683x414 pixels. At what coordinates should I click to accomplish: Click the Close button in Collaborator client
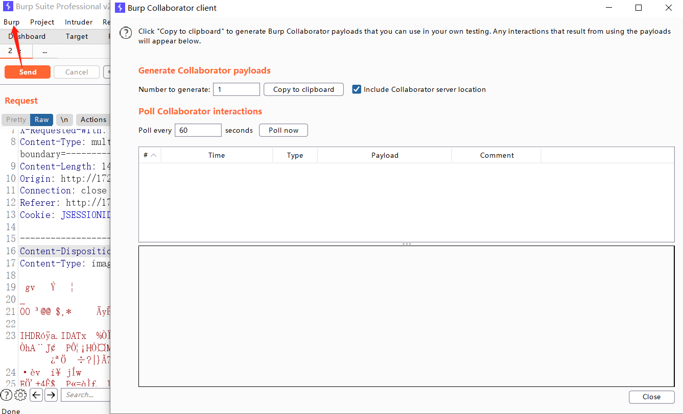coord(651,397)
